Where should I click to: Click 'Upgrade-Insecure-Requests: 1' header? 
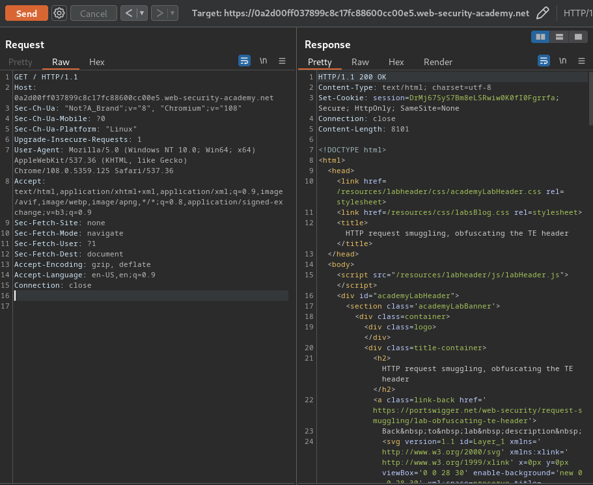tap(78, 139)
